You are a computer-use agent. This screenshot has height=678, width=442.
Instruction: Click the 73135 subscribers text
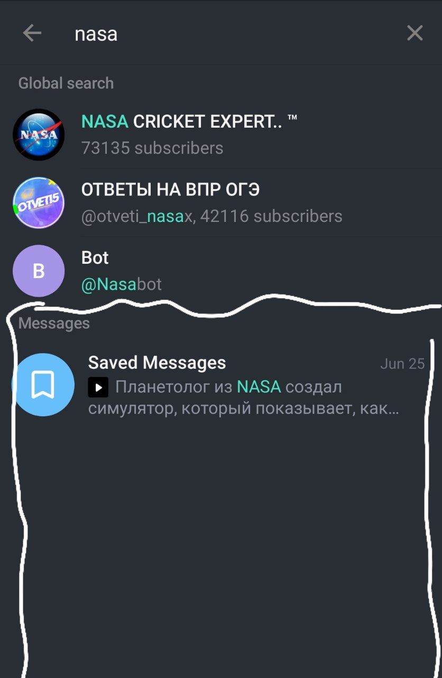tap(152, 148)
